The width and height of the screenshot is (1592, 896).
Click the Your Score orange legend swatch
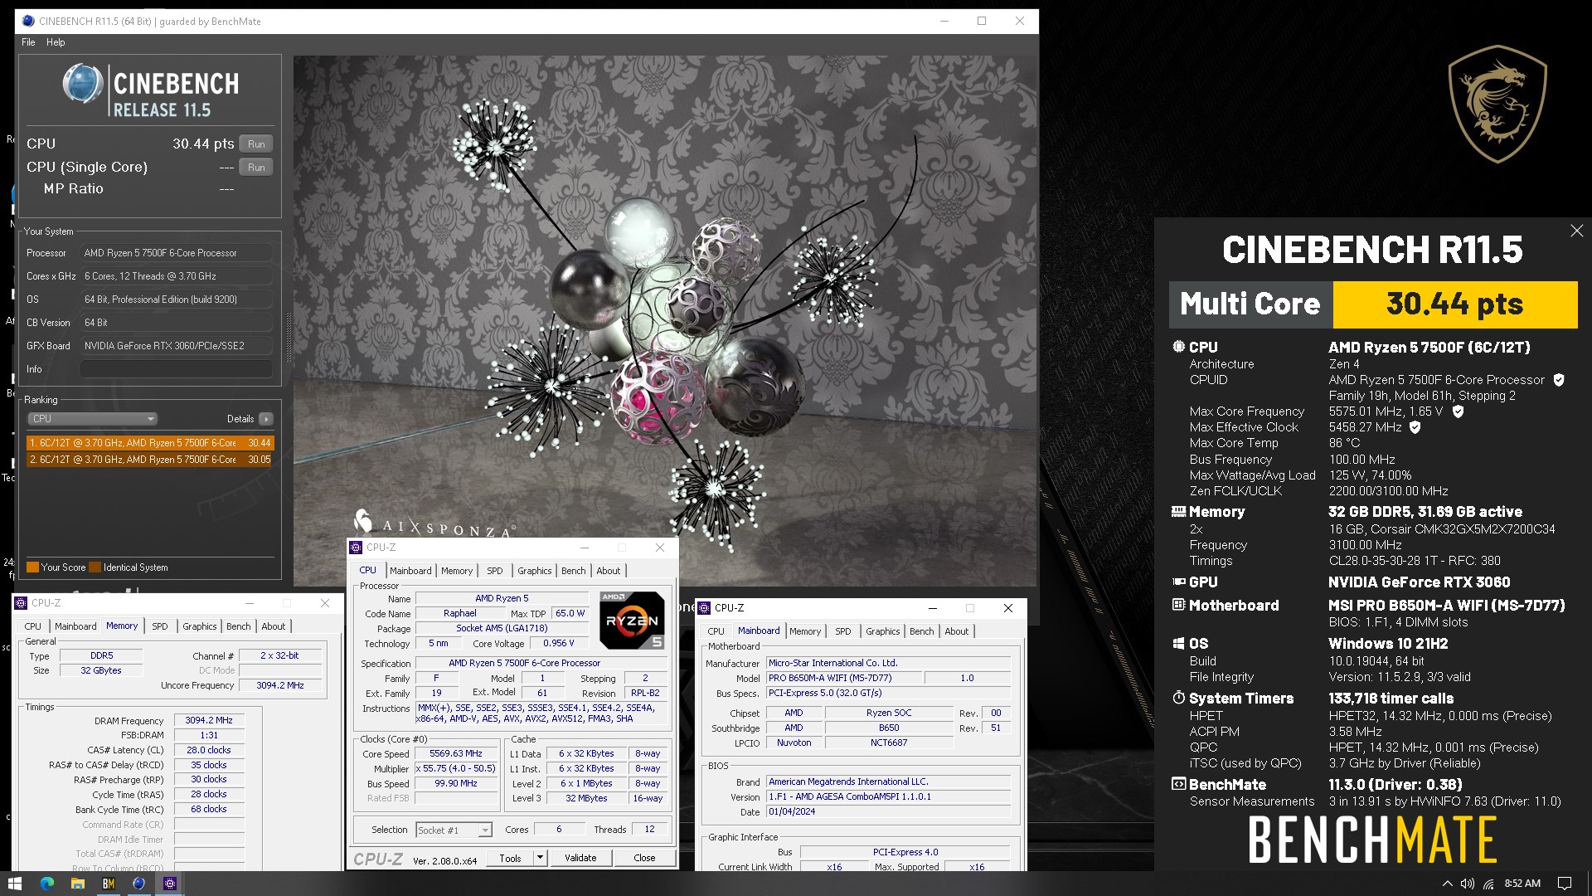(x=33, y=567)
